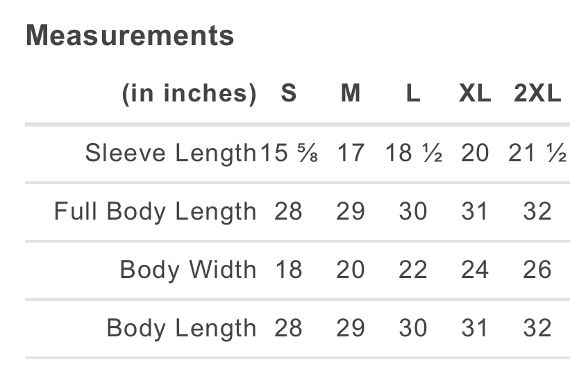Viewport: 570px width, 376px height.
Task: Select the L size column header
Action: 413,93
